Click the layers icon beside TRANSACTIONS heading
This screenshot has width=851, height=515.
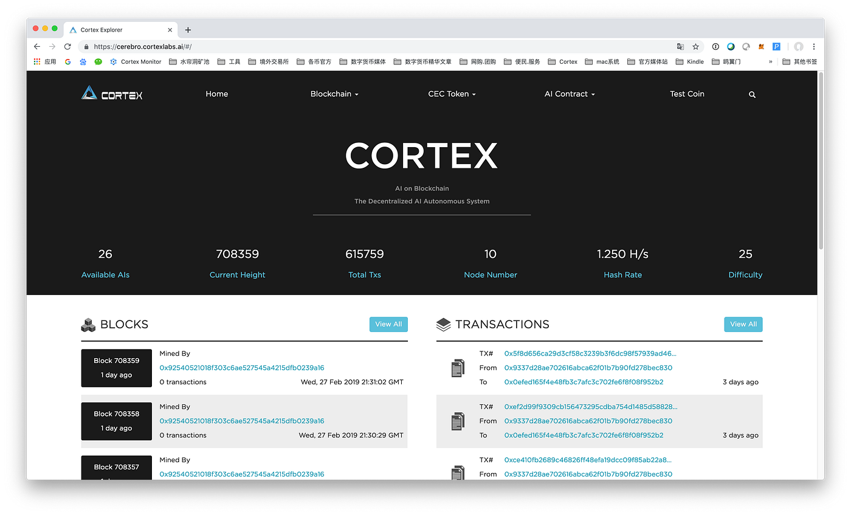click(444, 325)
